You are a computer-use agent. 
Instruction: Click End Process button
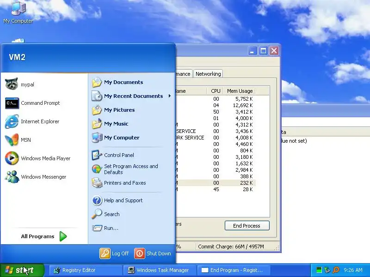247,226
